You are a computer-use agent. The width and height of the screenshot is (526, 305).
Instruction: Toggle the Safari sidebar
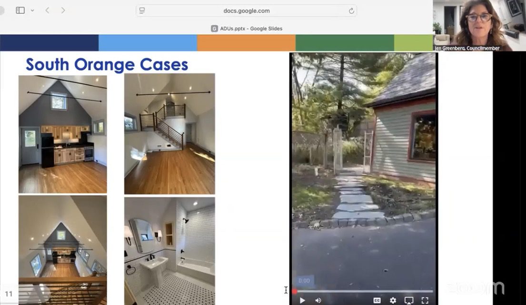[x=20, y=10]
